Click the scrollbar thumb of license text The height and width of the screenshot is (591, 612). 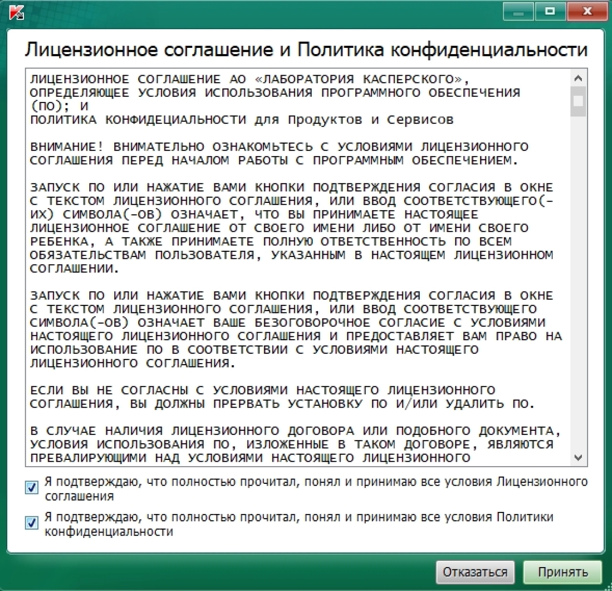tap(578, 101)
